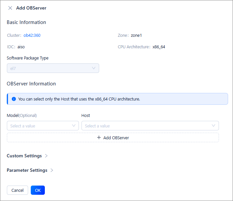Click the x86_64 CPU Architecture value
The image size is (233, 201).
(x=159, y=47)
